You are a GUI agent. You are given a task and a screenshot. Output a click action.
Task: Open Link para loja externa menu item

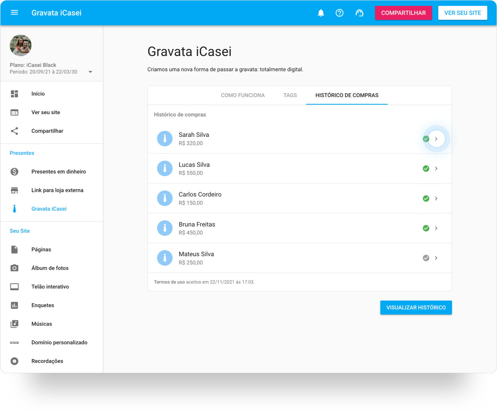coord(52,190)
